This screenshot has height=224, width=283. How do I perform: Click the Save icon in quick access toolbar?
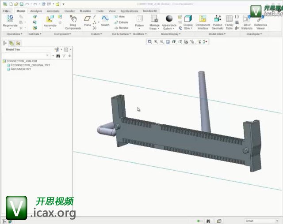tap(22, 4)
